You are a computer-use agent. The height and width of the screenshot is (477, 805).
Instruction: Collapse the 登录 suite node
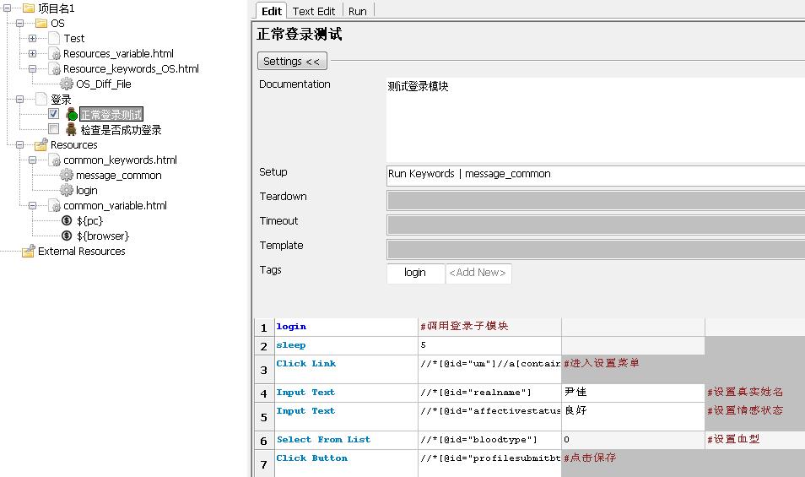pos(19,100)
